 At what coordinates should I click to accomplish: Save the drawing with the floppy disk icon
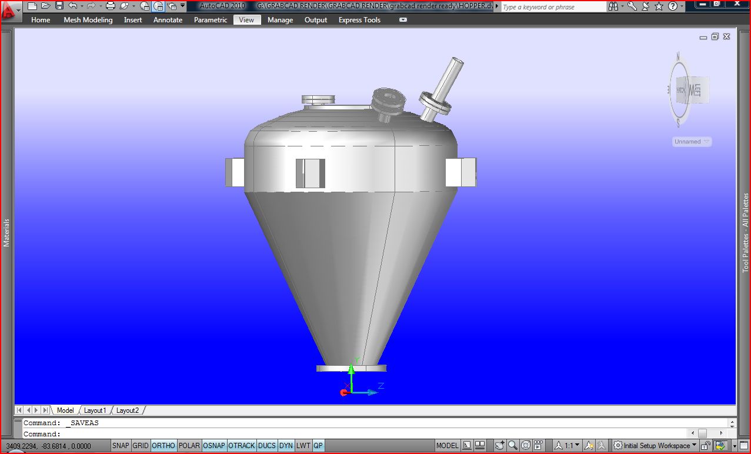(x=59, y=6)
